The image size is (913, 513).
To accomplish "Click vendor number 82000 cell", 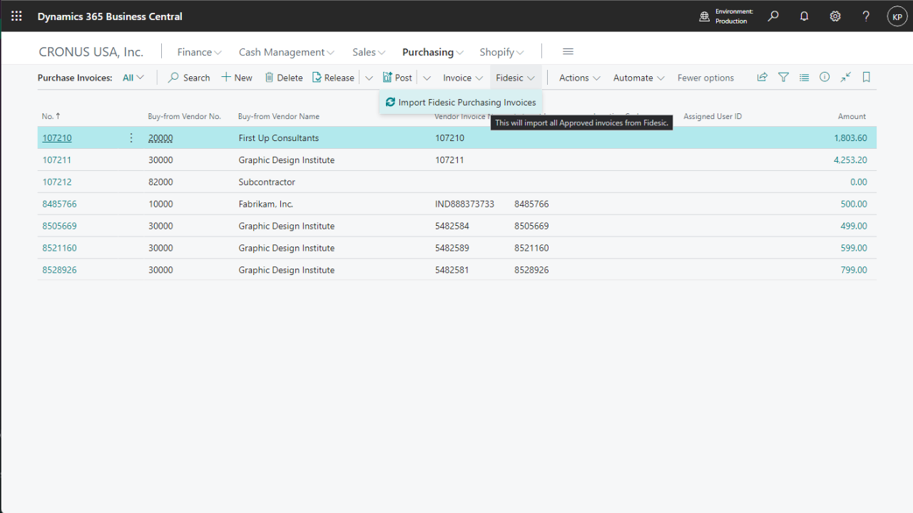I will tap(160, 182).
